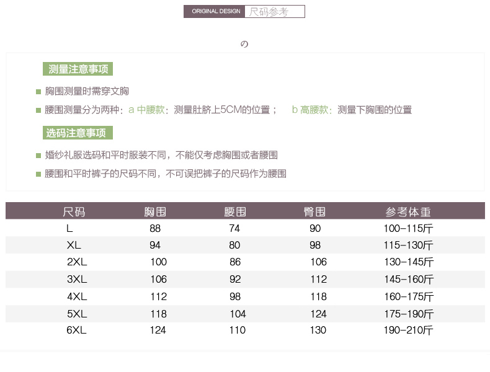Select the XL size cell
Viewport: 490px width, 372px height.
(x=74, y=245)
